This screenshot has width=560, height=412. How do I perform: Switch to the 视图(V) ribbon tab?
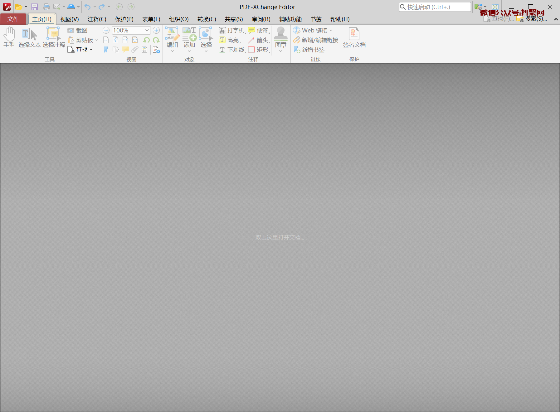click(69, 19)
